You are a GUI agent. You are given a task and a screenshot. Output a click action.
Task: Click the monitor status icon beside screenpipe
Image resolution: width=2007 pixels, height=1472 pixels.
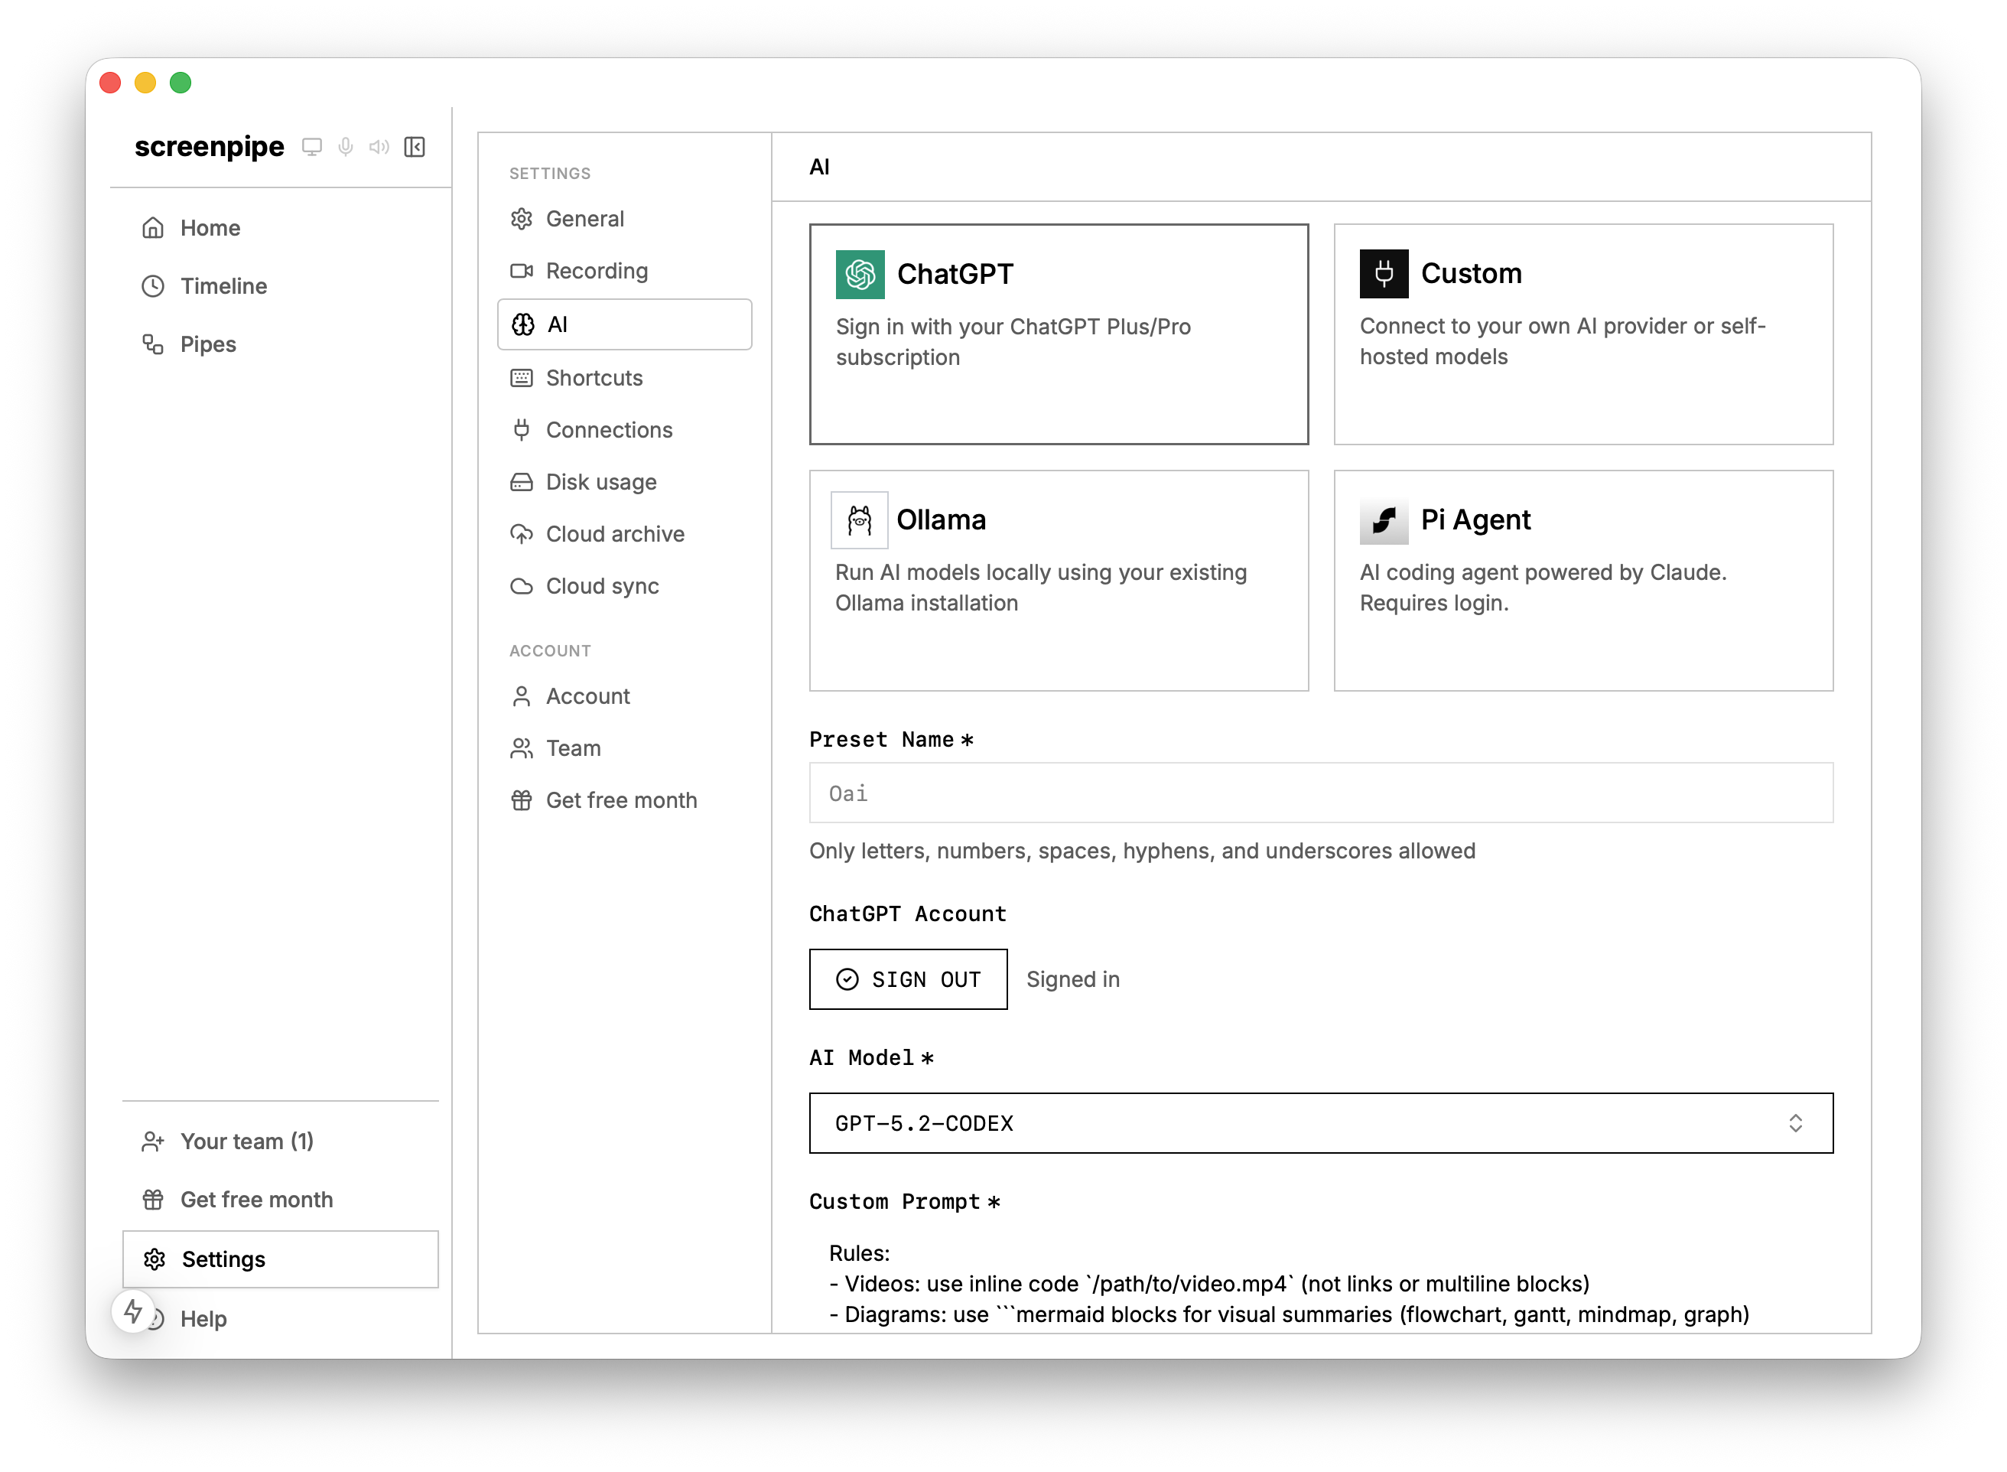click(x=312, y=147)
